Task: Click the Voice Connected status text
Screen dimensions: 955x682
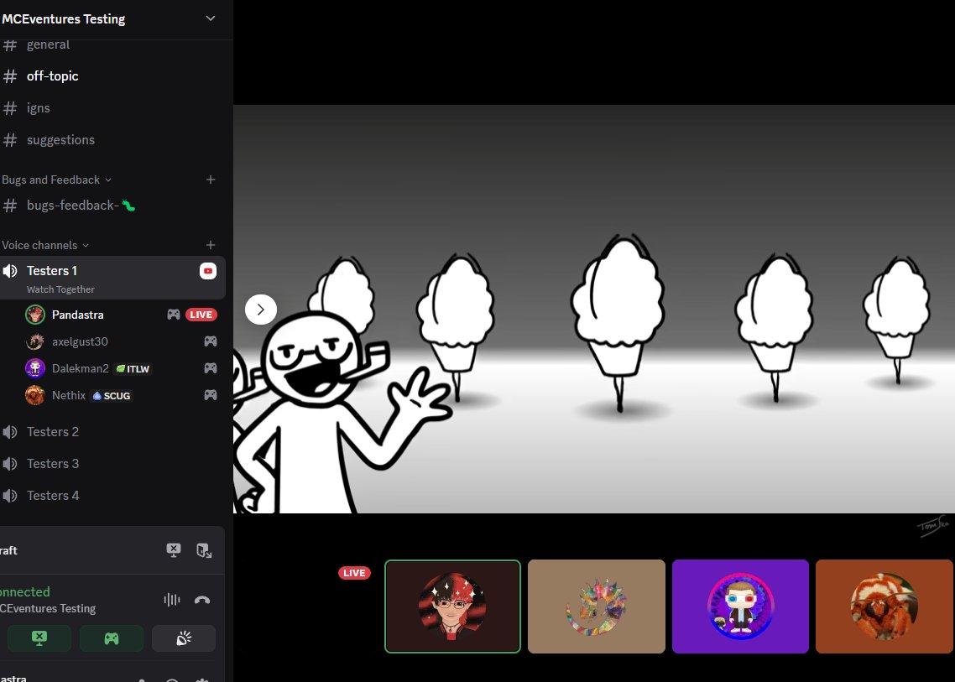Action: point(25,592)
